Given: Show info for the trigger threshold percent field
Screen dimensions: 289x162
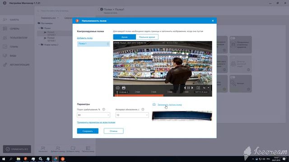Looking at the screenshot, I should 104,109.
